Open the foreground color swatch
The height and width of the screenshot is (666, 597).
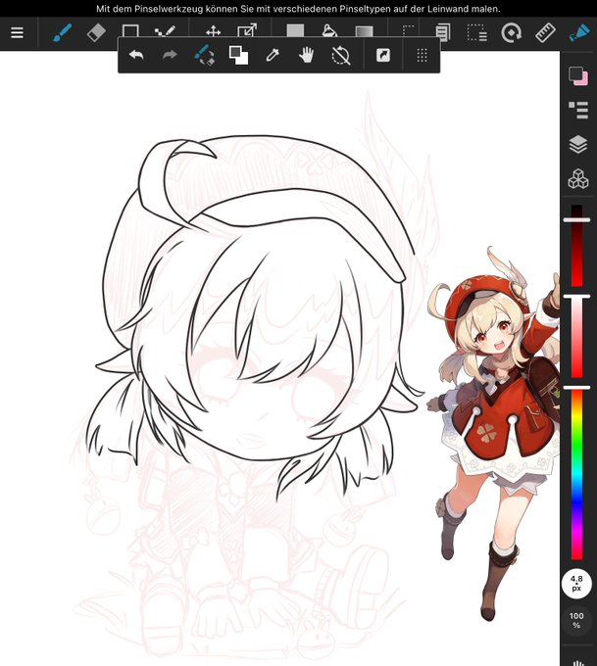pos(575,74)
